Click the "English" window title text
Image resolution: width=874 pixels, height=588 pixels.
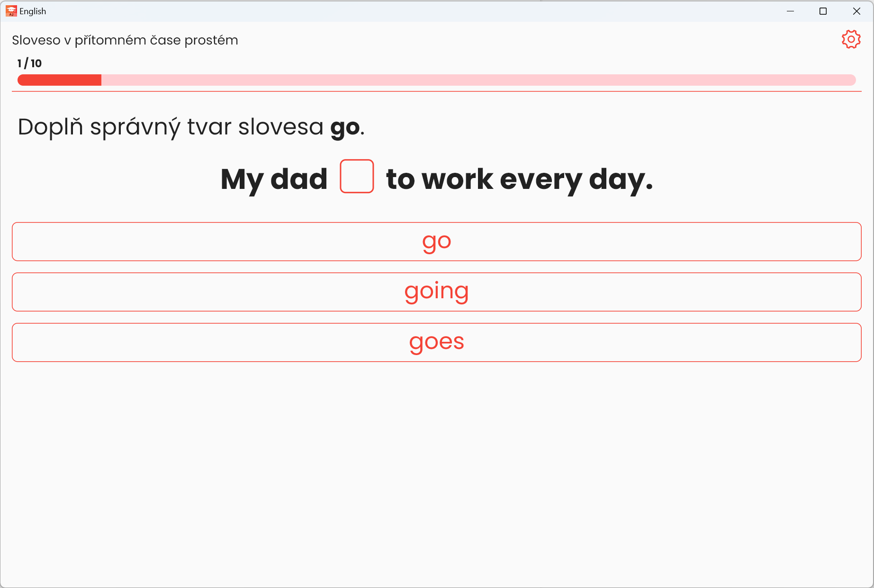coord(33,11)
